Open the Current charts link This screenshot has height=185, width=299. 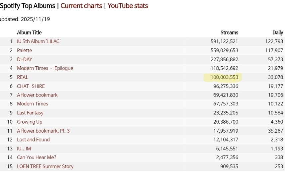[81, 6]
